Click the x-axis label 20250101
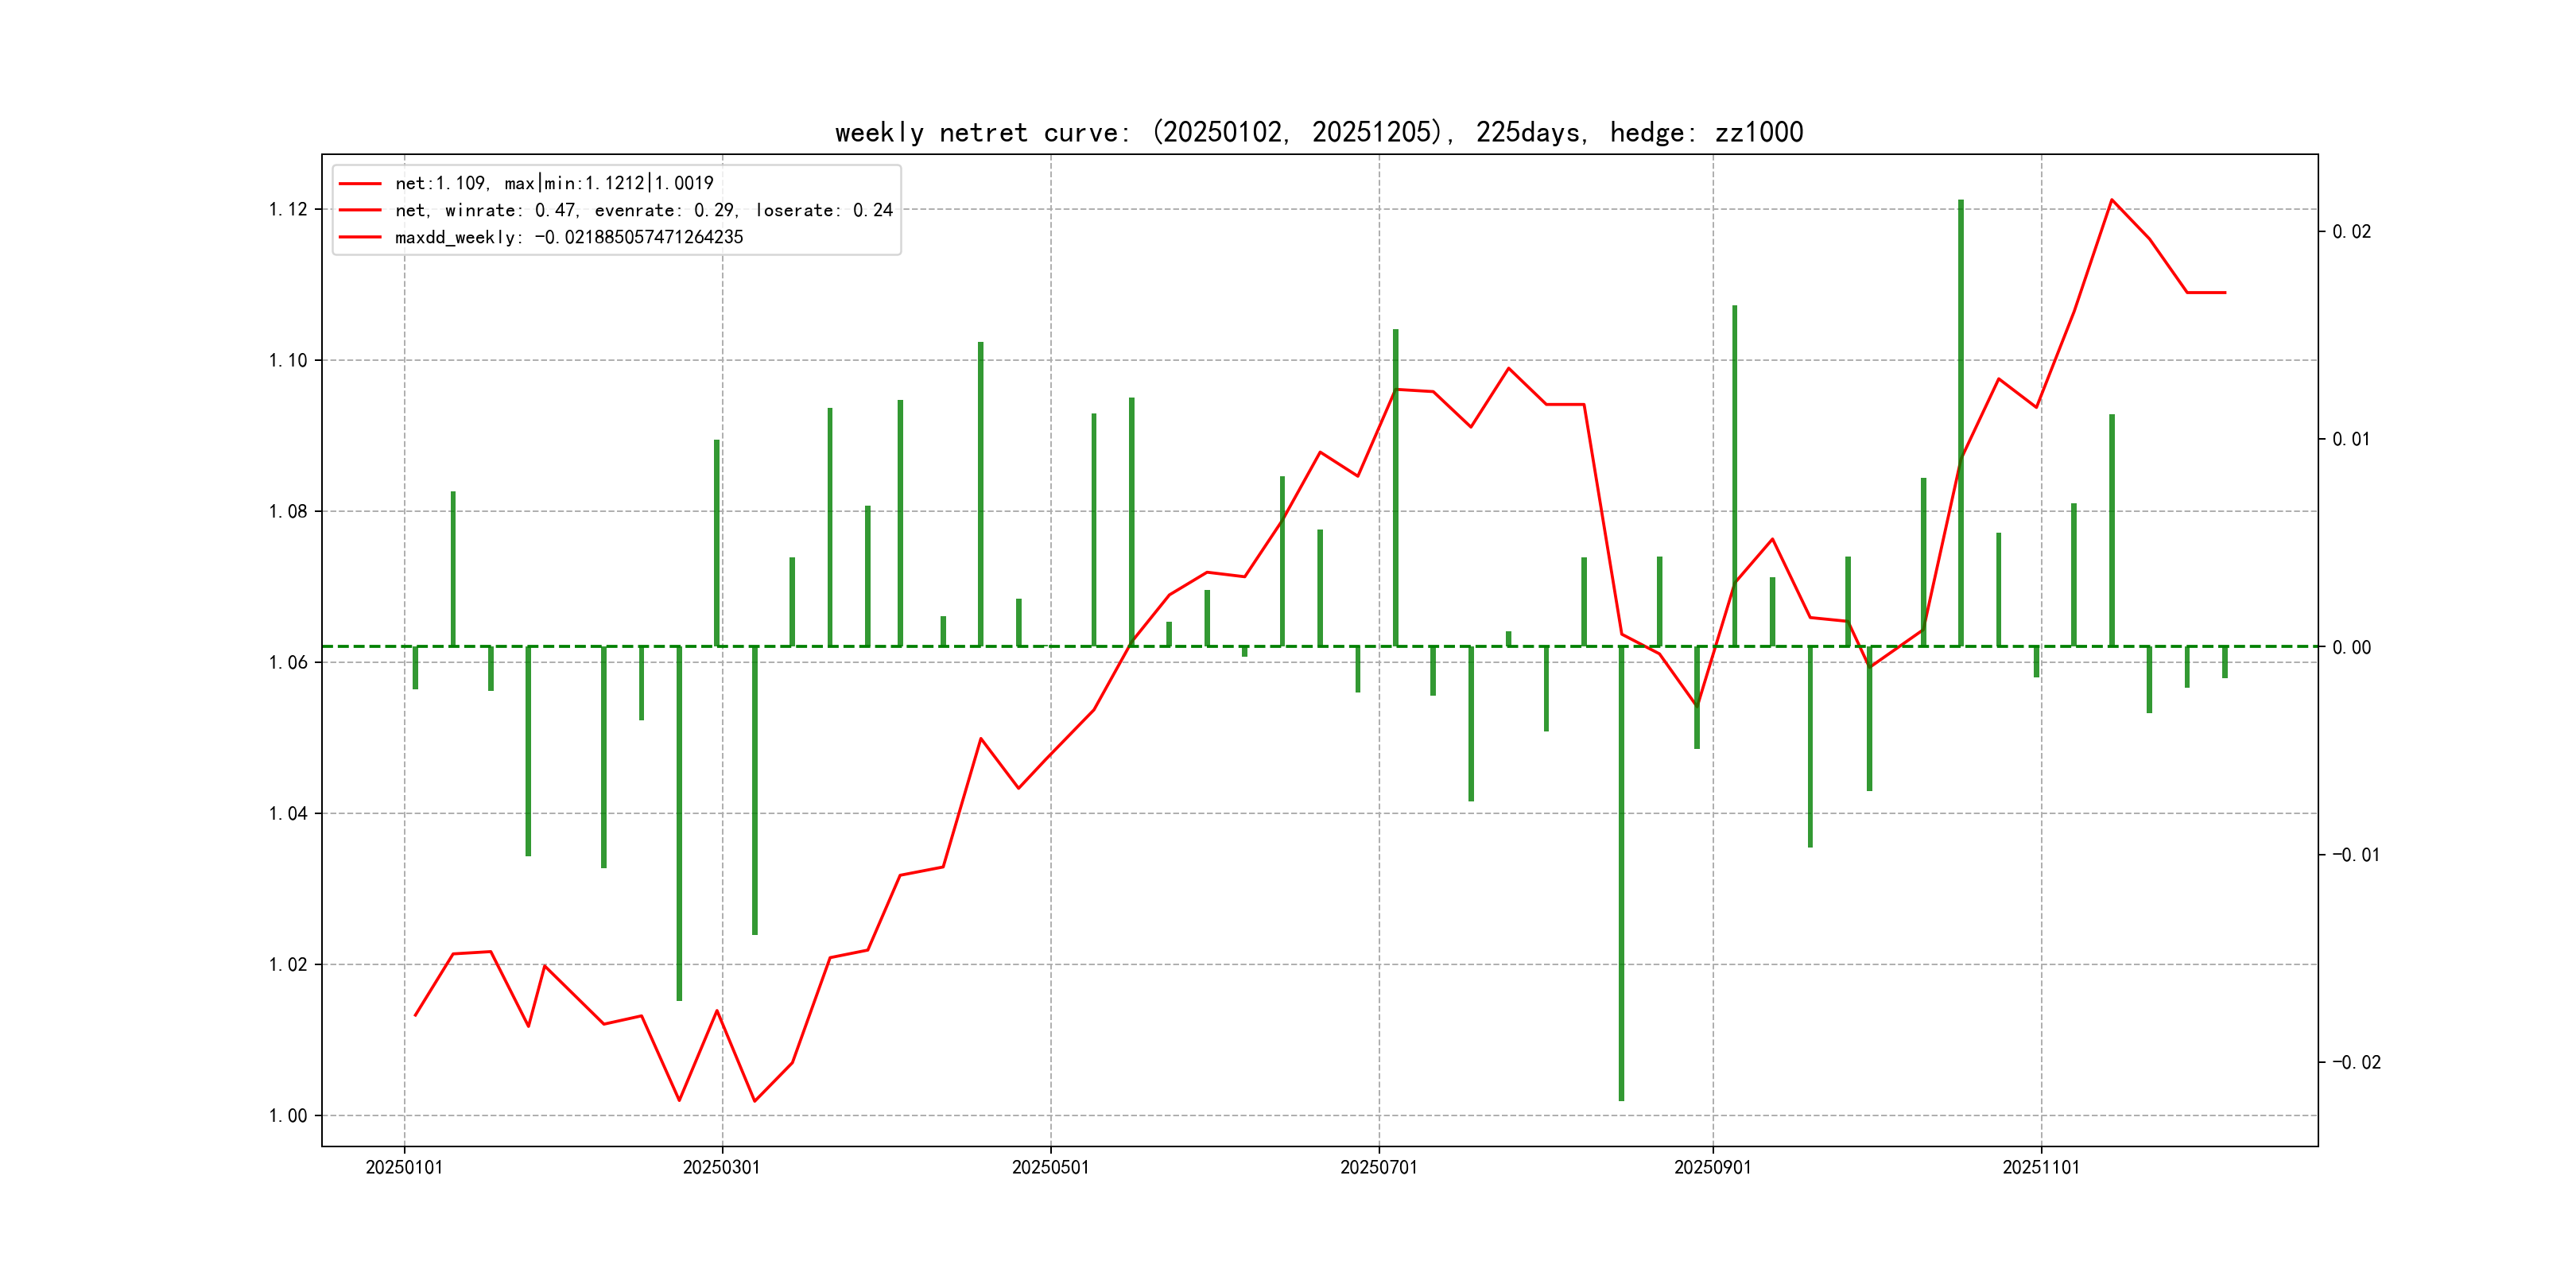 coord(404,1167)
